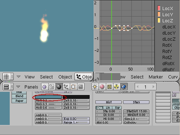The image size is (180, 135).
Task: Open the IPO editor Select menu
Action: [x=137, y=77]
